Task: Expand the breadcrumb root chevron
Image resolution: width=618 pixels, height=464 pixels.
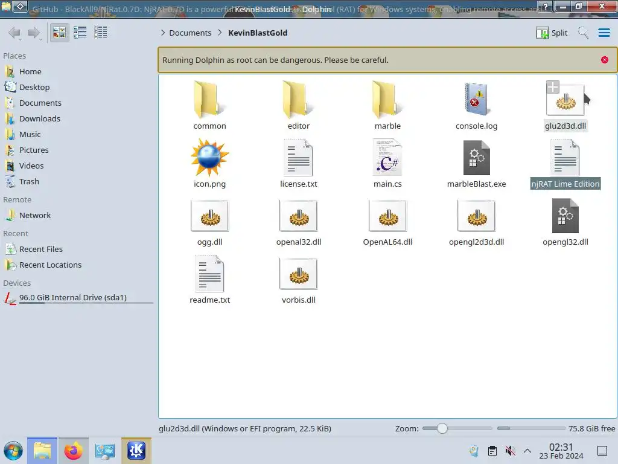Action: click(x=163, y=33)
